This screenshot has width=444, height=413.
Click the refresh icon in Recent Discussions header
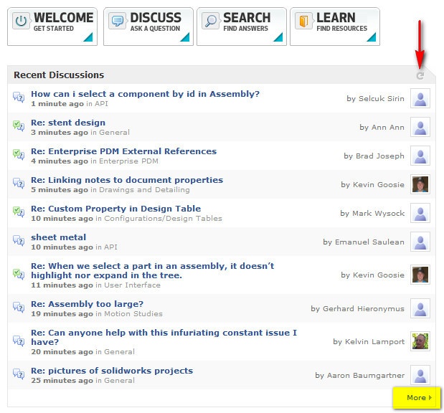tap(420, 75)
